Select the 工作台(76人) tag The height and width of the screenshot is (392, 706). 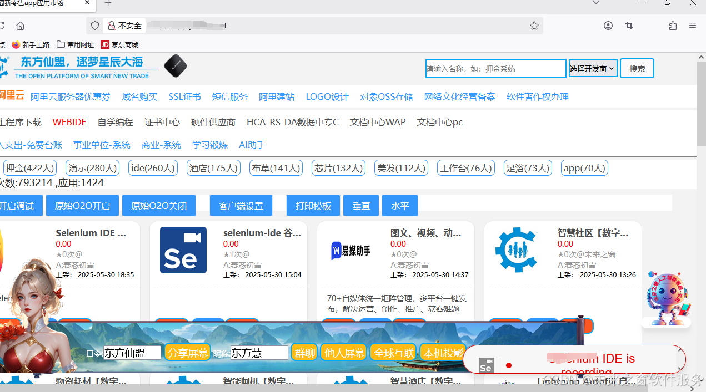click(466, 168)
